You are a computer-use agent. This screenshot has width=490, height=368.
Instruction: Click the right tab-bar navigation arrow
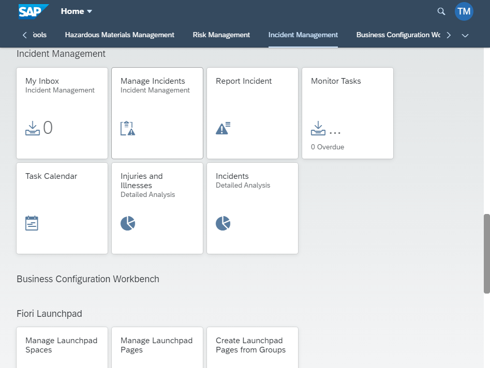click(x=449, y=35)
